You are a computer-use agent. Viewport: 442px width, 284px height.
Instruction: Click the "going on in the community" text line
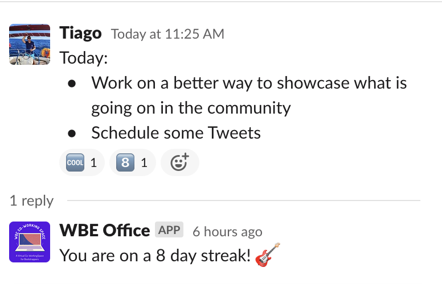tap(191, 108)
